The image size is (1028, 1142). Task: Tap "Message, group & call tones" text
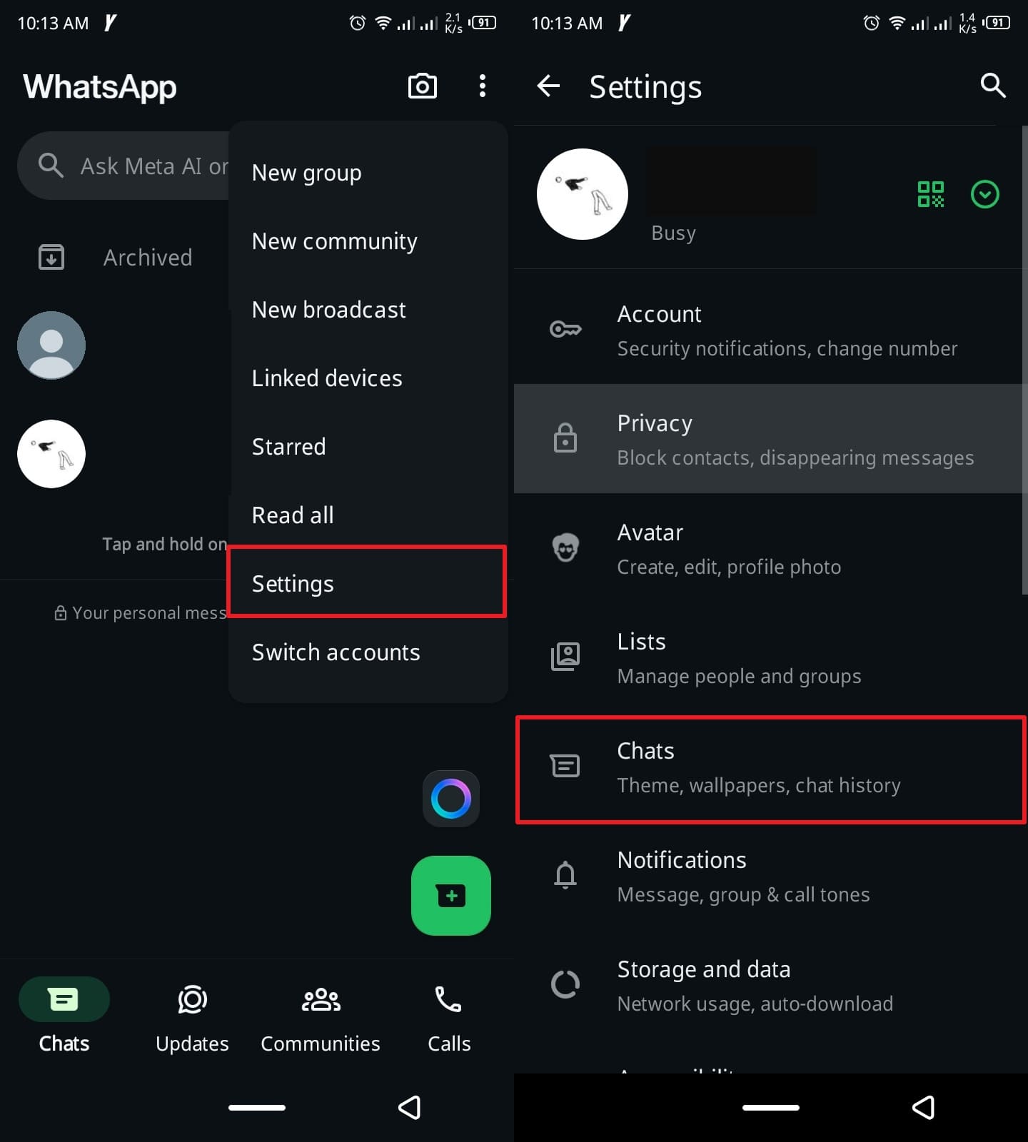pyautogui.click(x=744, y=894)
